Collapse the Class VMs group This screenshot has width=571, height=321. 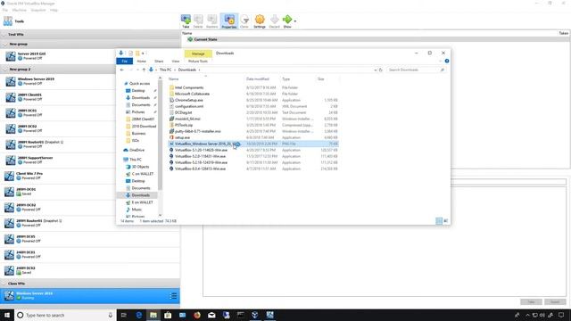(x=4, y=284)
